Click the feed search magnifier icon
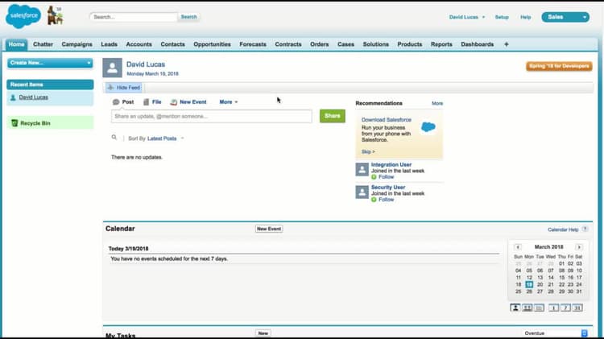 [114, 137]
